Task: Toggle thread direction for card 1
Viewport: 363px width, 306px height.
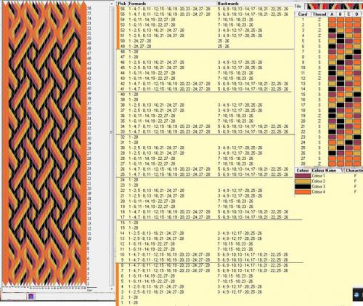Action: pos(319,20)
